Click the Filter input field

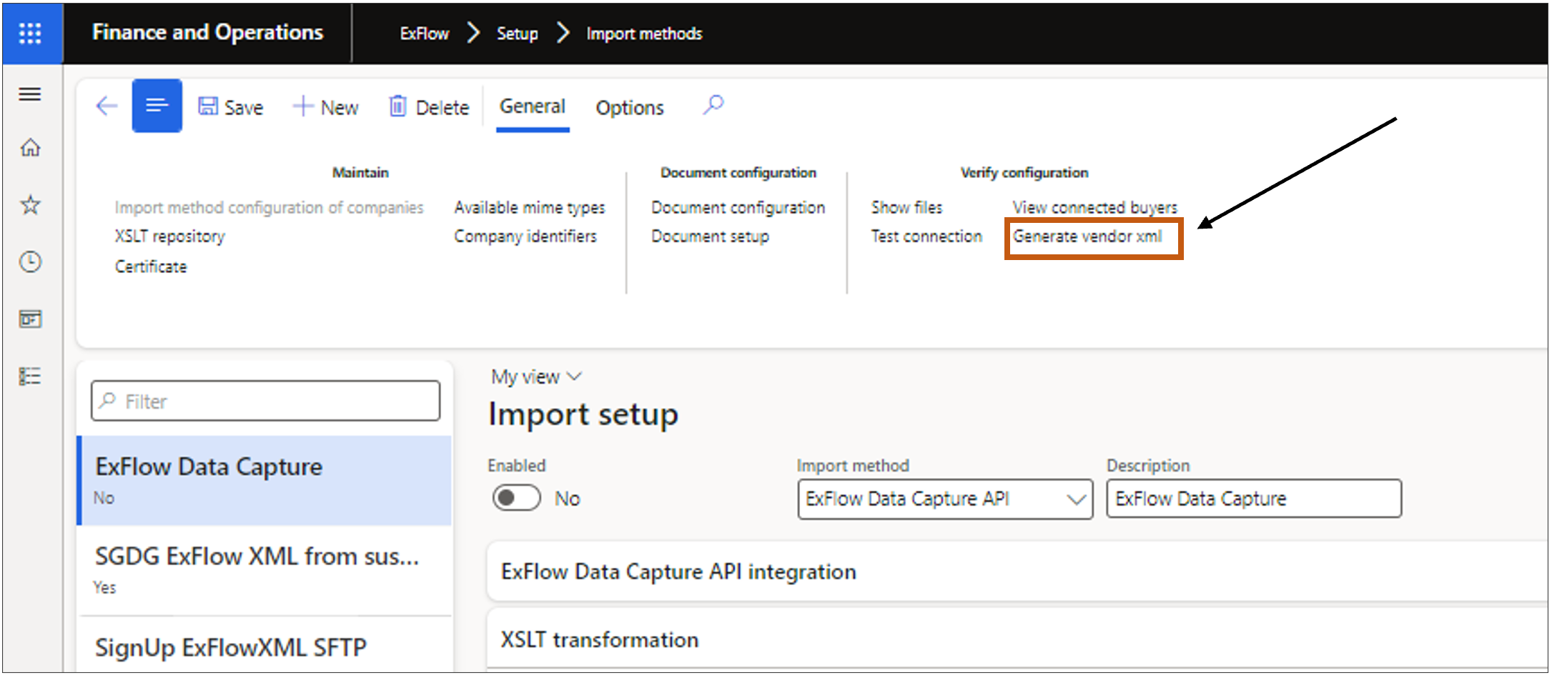pos(265,401)
